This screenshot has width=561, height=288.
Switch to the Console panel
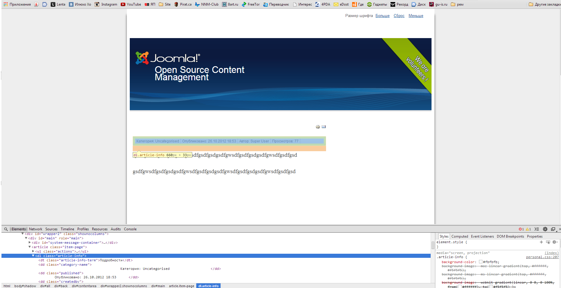[x=130, y=229]
